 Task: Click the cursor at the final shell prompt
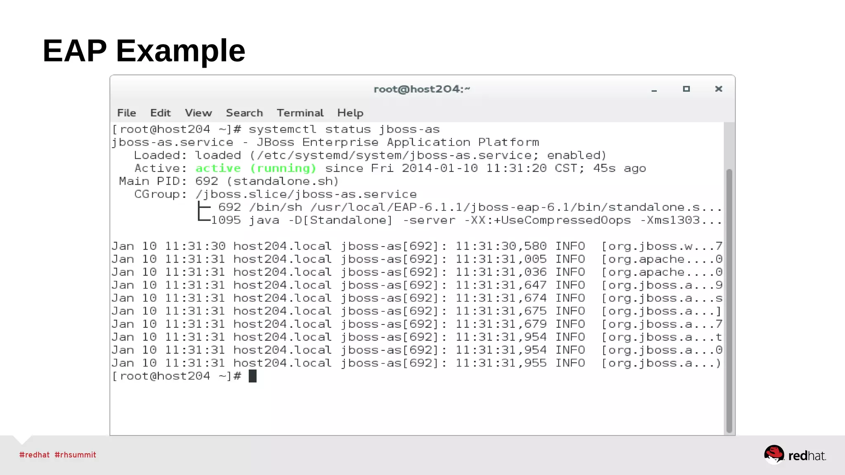pos(253,376)
